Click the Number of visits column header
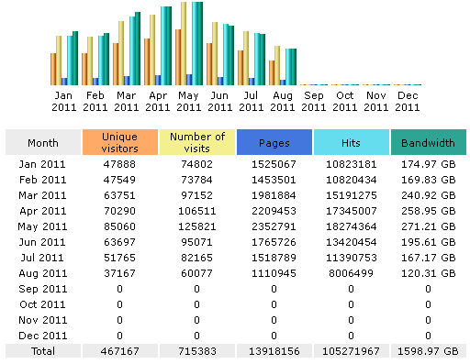Image resolution: width=470 pixels, height=364 pixels. click(197, 142)
